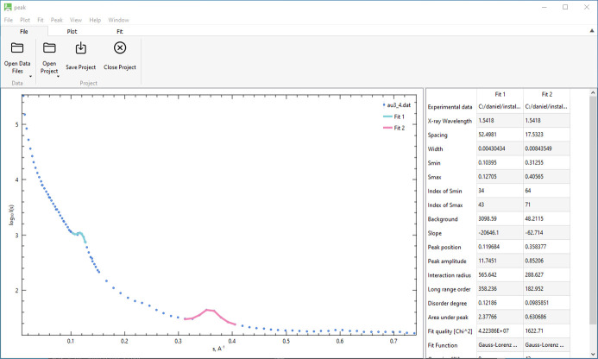Image resolution: width=598 pixels, height=359 pixels.
Task: Open the File menu in menu bar
Action: pos(8,18)
